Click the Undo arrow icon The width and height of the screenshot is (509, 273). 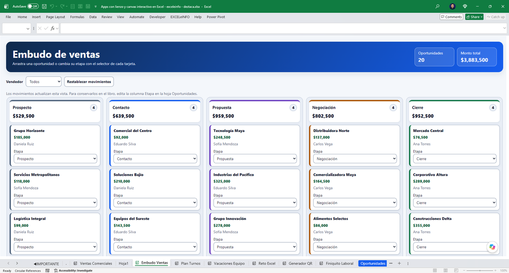[x=52, y=6]
